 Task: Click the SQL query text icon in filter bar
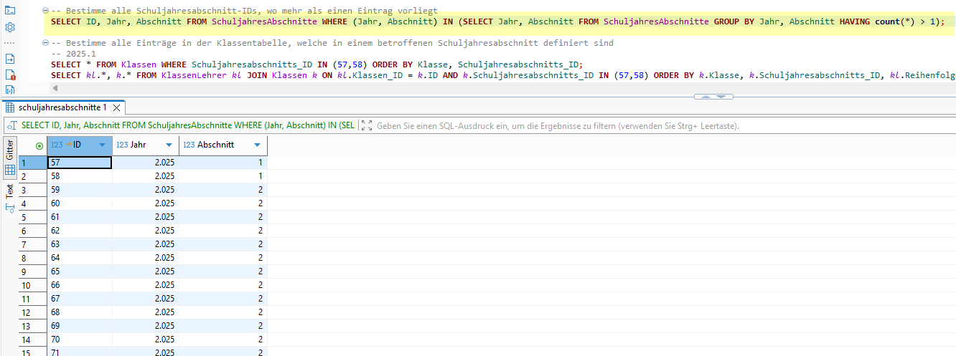12,125
